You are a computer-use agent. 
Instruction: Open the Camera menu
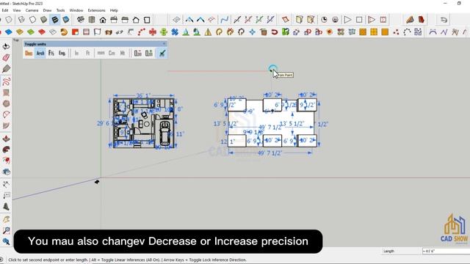tap(32, 10)
